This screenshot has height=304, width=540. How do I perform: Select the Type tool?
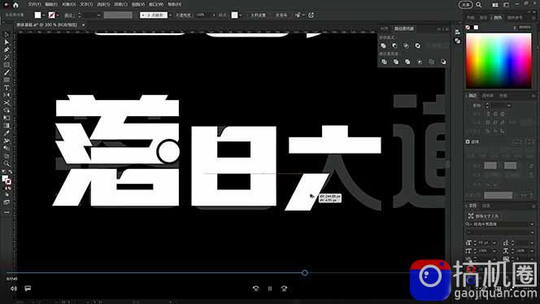pos(7,88)
